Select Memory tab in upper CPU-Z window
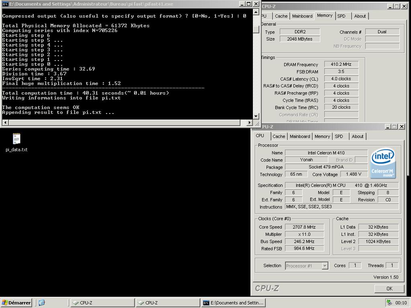Screen dimensions: 411x308 point(324,16)
